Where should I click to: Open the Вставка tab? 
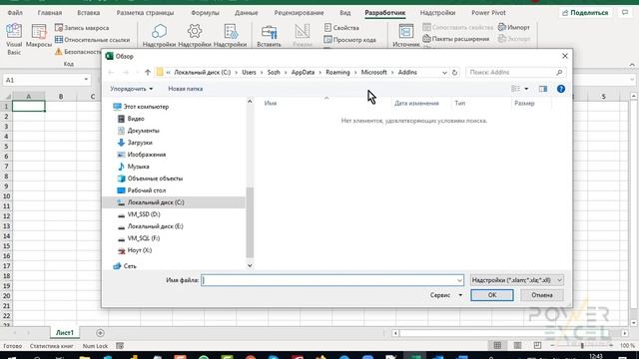pyautogui.click(x=89, y=13)
